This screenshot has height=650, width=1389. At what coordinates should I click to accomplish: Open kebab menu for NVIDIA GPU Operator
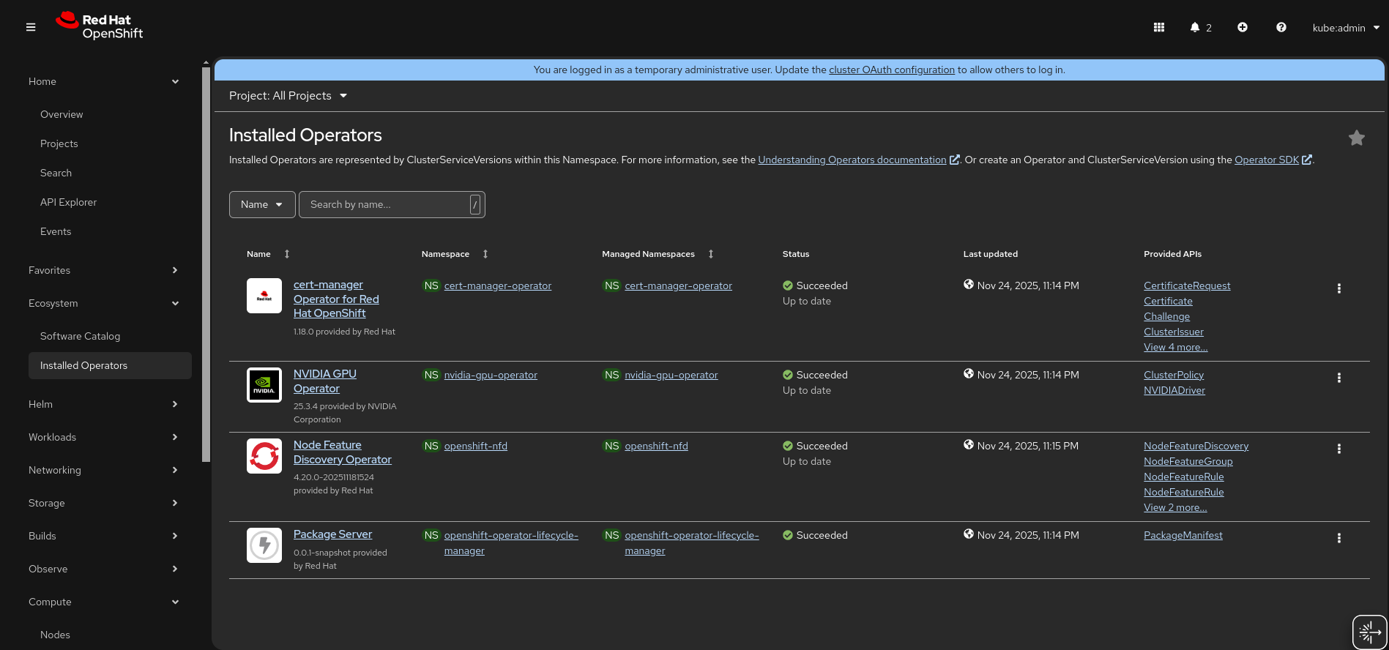pyautogui.click(x=1339, y=378)
